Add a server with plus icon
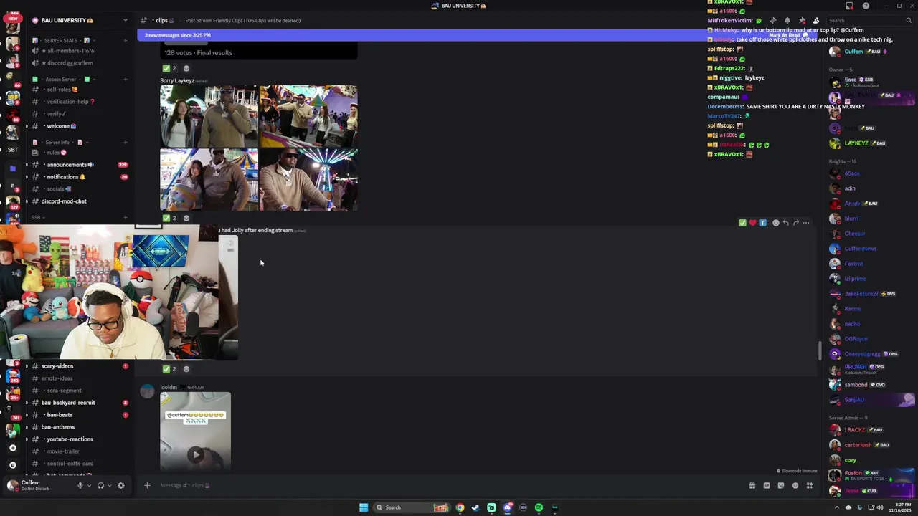918x516 pixels. (12, 448)
